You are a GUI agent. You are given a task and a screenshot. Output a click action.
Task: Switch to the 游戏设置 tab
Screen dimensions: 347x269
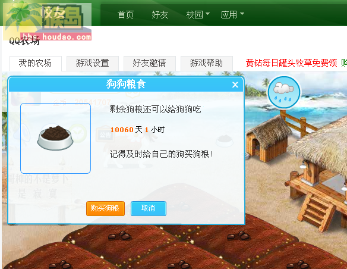[x=93, y=63]
